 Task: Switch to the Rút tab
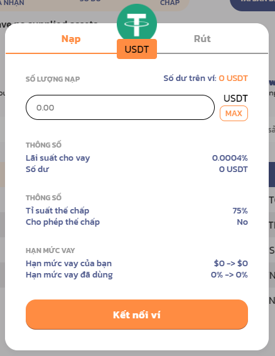point(202,39)
